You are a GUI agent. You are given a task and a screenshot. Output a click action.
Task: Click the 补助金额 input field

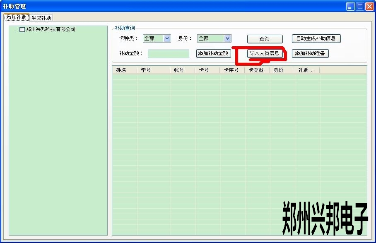(x=169, y=54)
